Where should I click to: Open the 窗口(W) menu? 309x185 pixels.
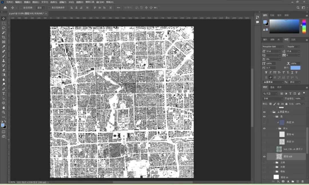[x=100, y=2]
